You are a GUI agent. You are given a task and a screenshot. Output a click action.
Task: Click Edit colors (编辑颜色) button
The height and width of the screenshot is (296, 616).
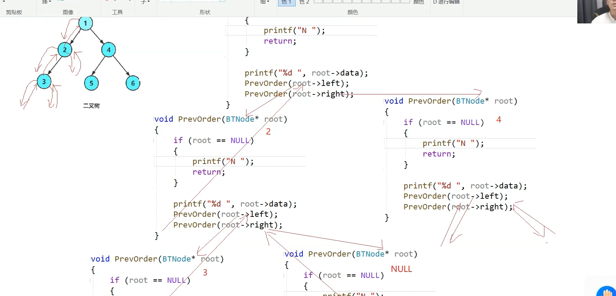418,2
